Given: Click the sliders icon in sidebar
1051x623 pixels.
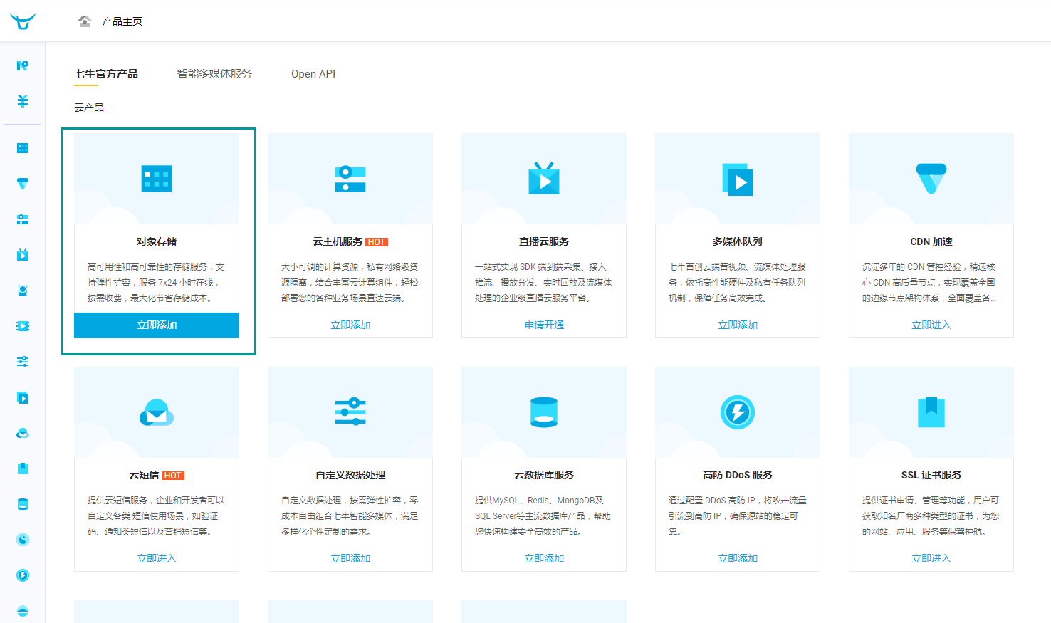Looking at the screenshot, I should pyautogui.click(x=23, y=362).
